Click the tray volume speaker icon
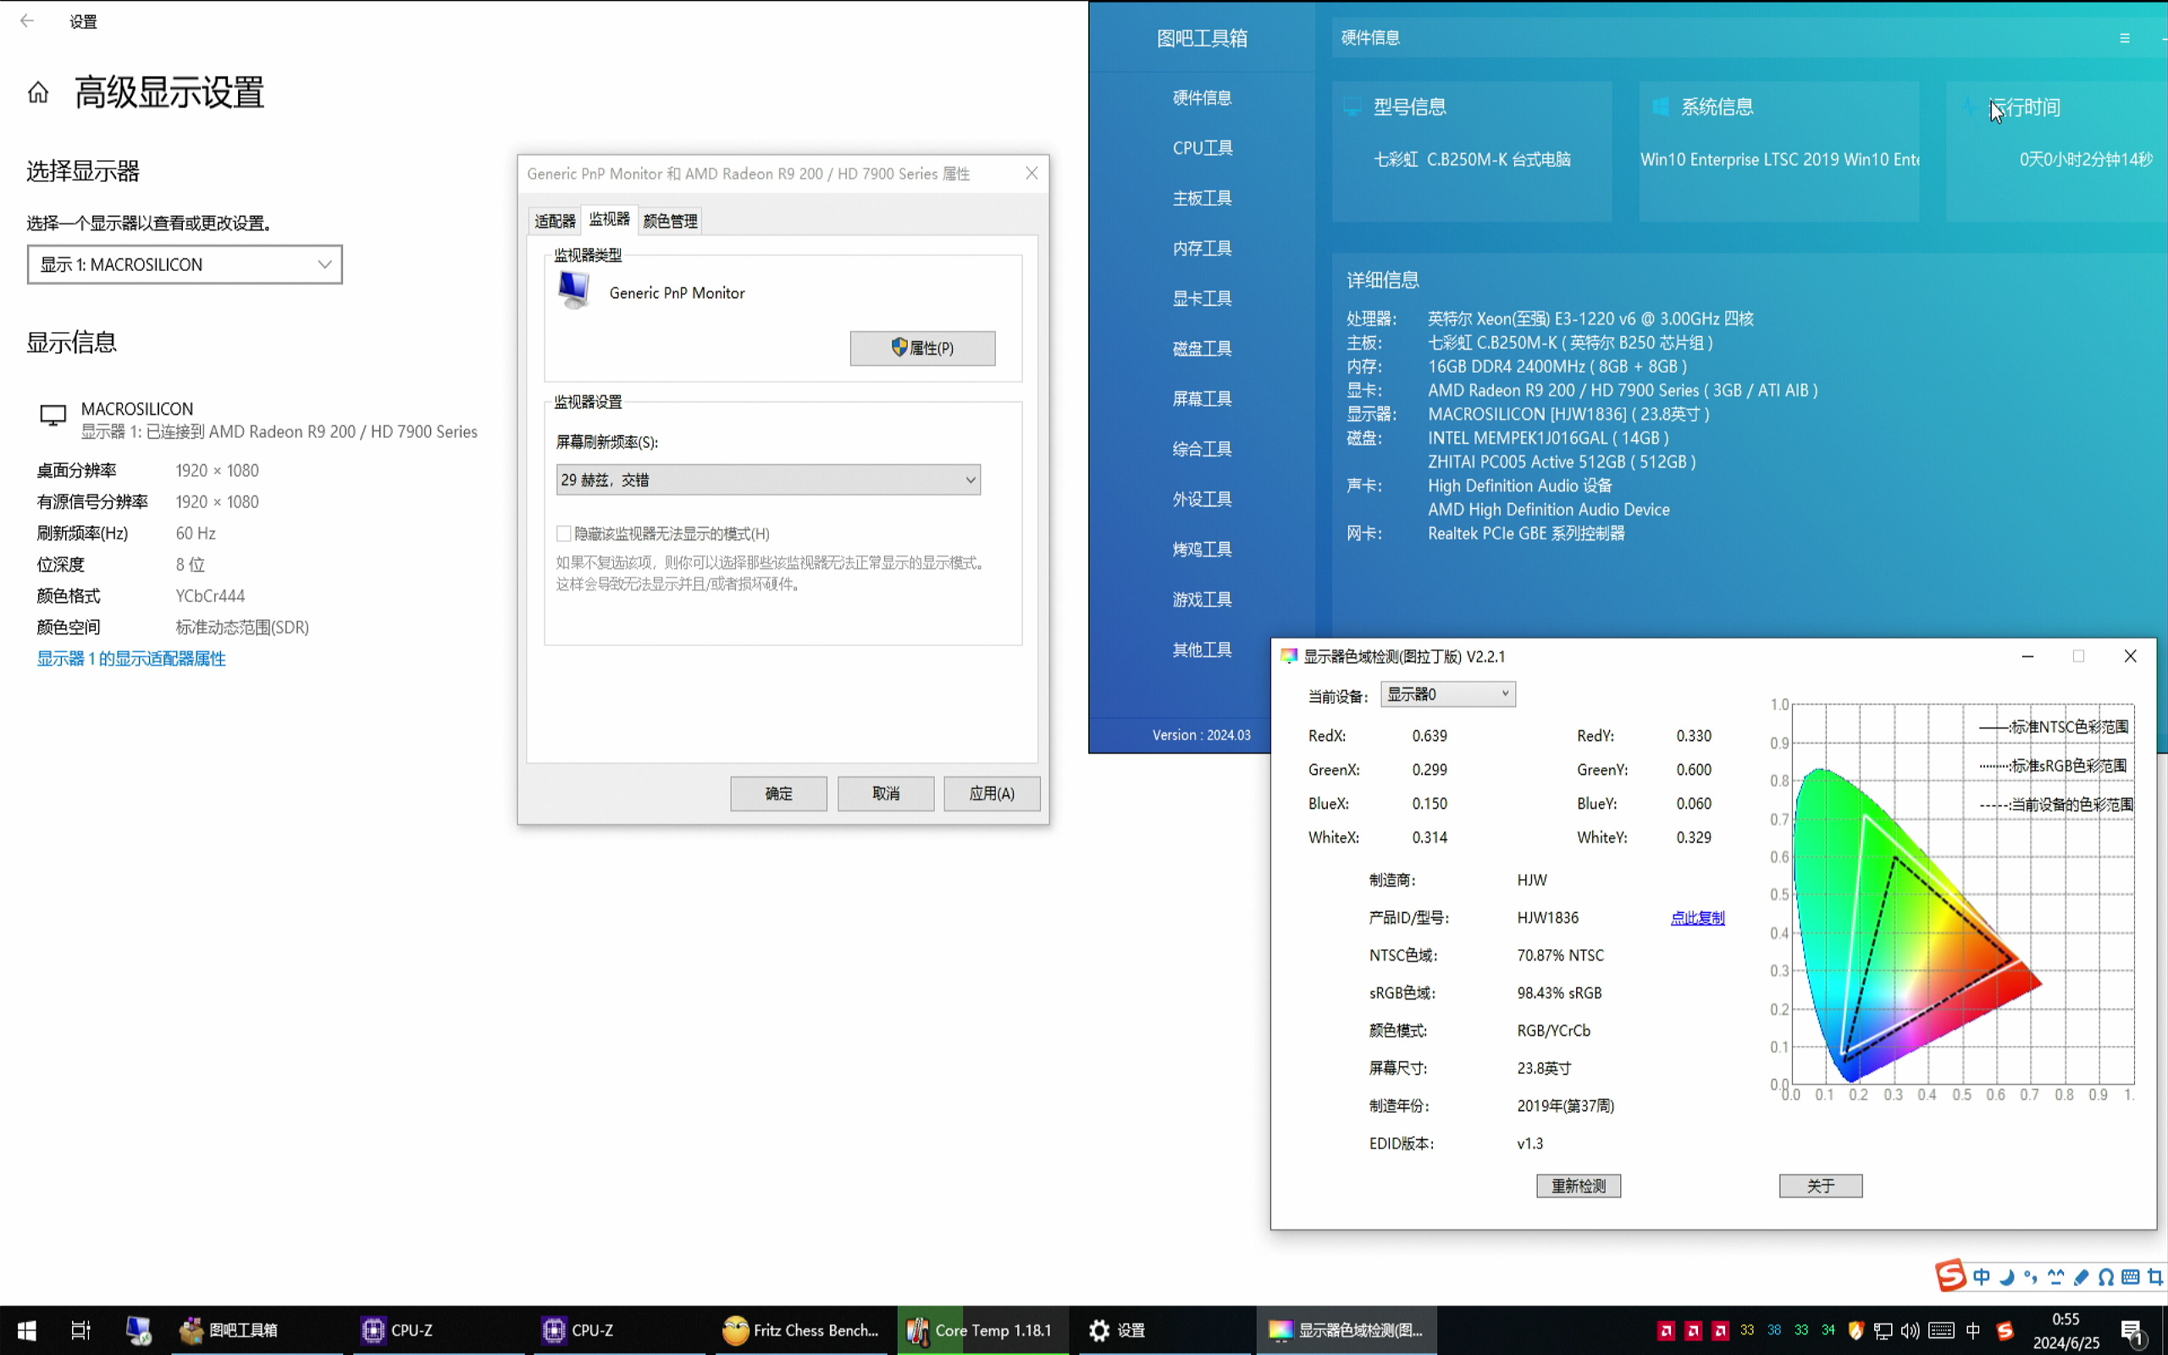This screenshot has height=1355, width=2168. click(1910, 1330)
